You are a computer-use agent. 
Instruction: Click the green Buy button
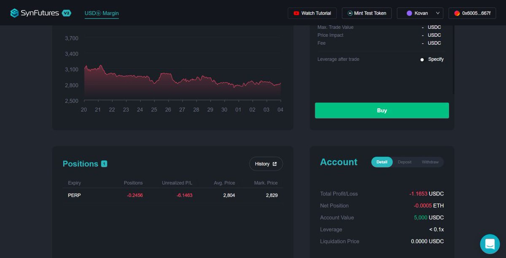coord(382,110)
